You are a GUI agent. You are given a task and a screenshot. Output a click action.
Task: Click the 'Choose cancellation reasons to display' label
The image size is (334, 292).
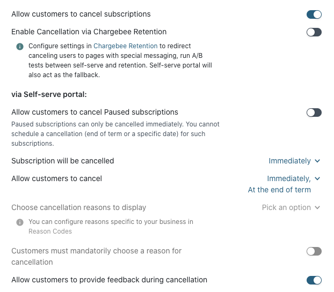coord(78,207)
